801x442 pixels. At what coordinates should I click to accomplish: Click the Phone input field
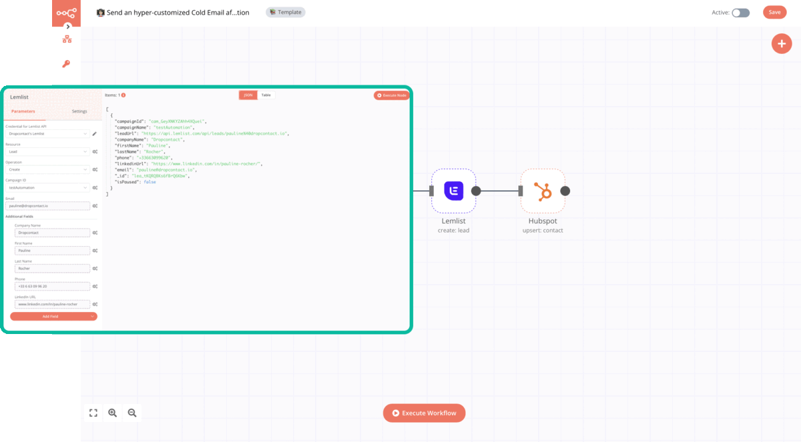[52, 286]
